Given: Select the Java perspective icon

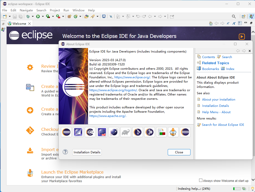Looking at the screenshot, I should [x=251, y=16].
